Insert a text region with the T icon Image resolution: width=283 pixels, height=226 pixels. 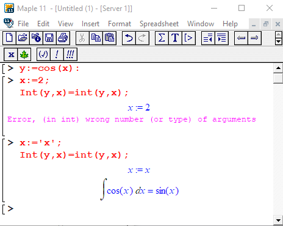pos(175,38)
